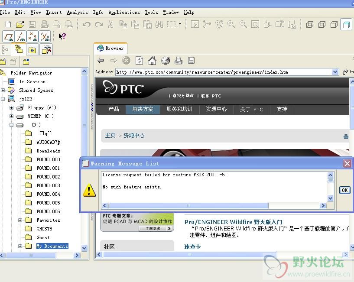This screenshot has width=354, height=282.
Task: Expand the Favorites folder
Action: 20,220
